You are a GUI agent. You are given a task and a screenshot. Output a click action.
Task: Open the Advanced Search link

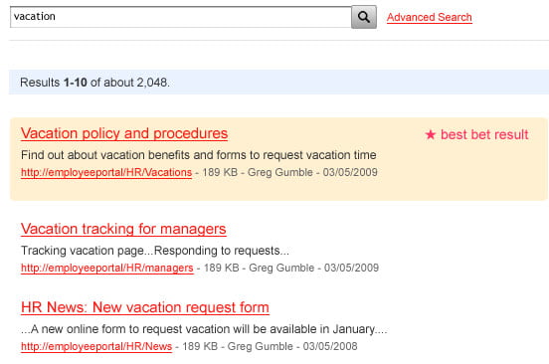pyautogui.click(x=430, y=17)
